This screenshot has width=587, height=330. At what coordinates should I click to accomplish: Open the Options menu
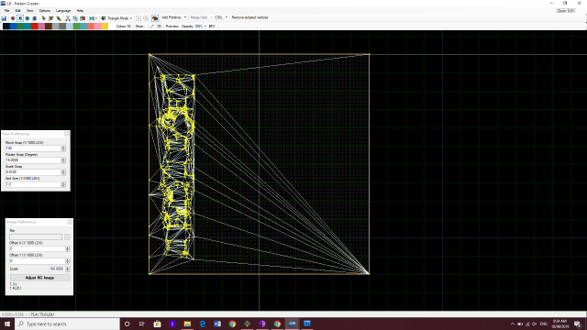tap(45, 11)
